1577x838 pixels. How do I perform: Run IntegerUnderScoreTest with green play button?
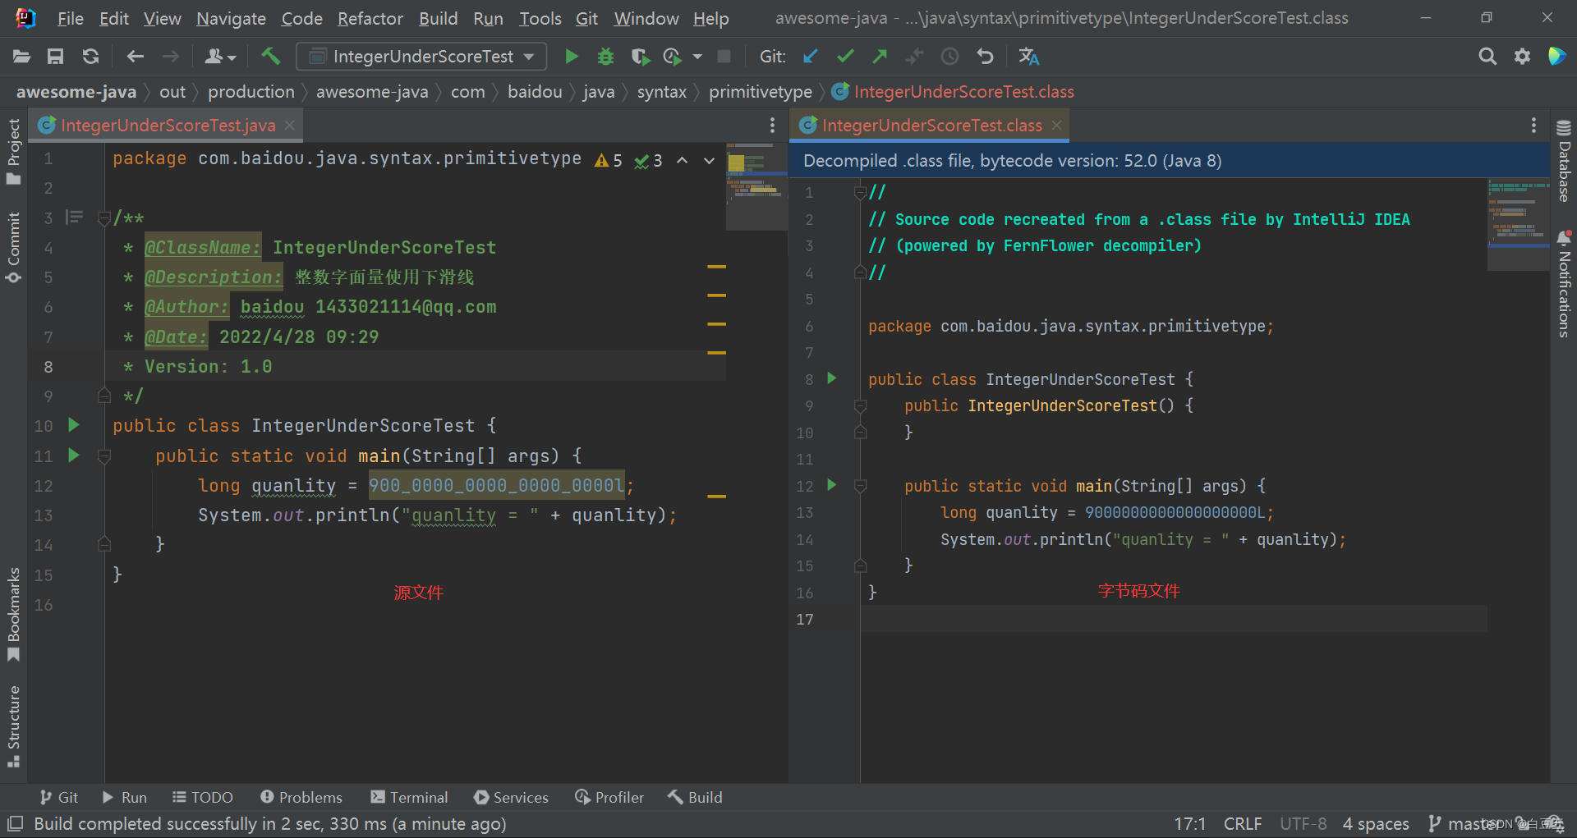pyautogui.click(x=572, y=57)
